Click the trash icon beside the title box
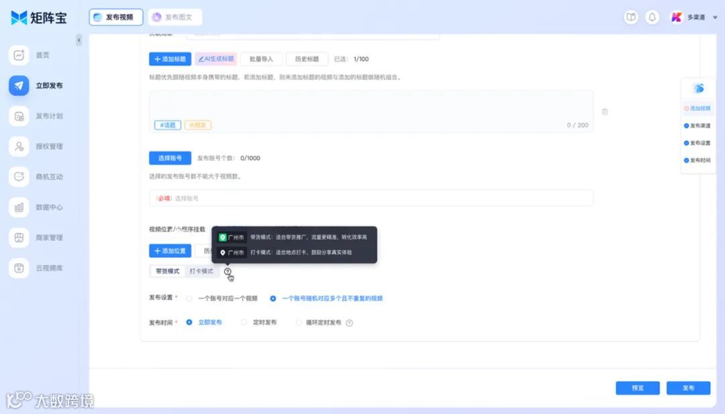The image size is (725, 414). click(605, 112)
